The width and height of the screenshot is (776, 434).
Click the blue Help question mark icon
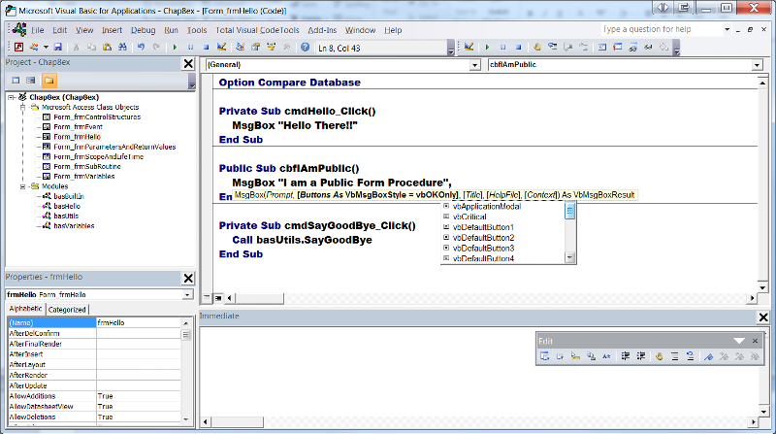coord(306,47)
